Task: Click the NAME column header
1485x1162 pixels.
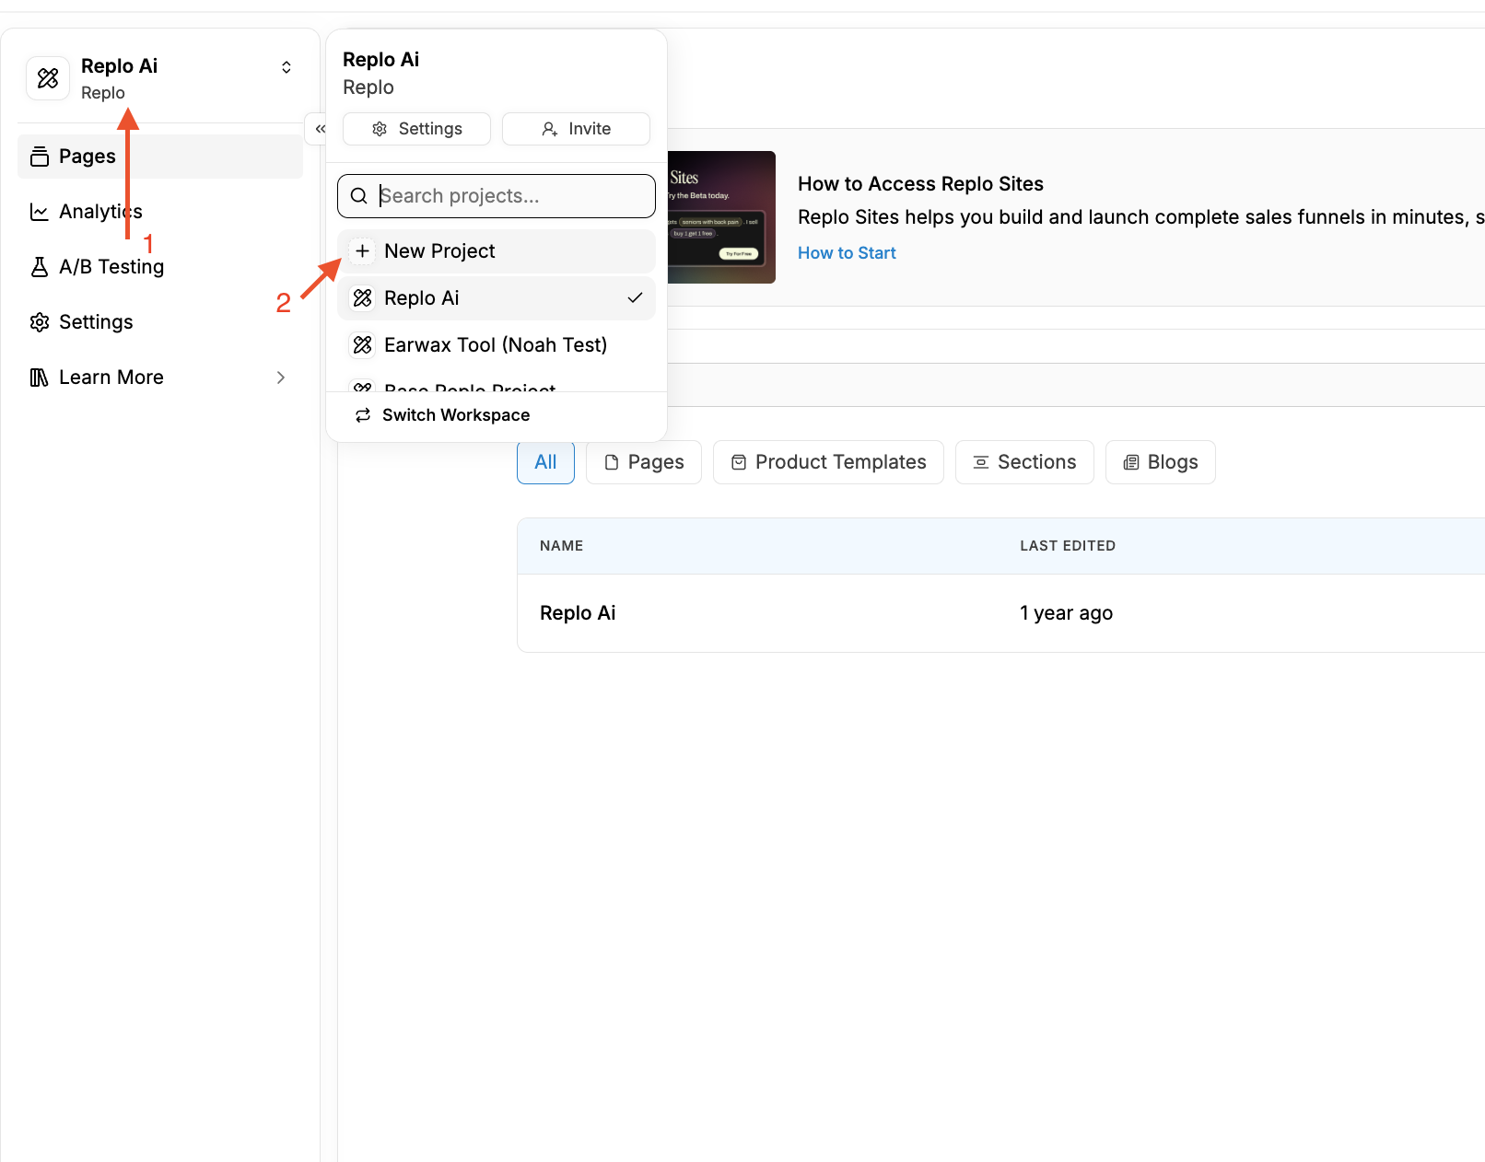Action: point(561,546)
